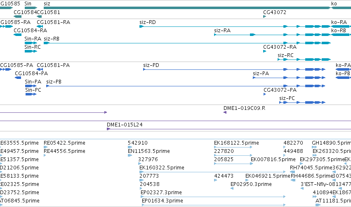Click the siz-PC protein label
351x207 pixels.
click(x=287, y=98)
